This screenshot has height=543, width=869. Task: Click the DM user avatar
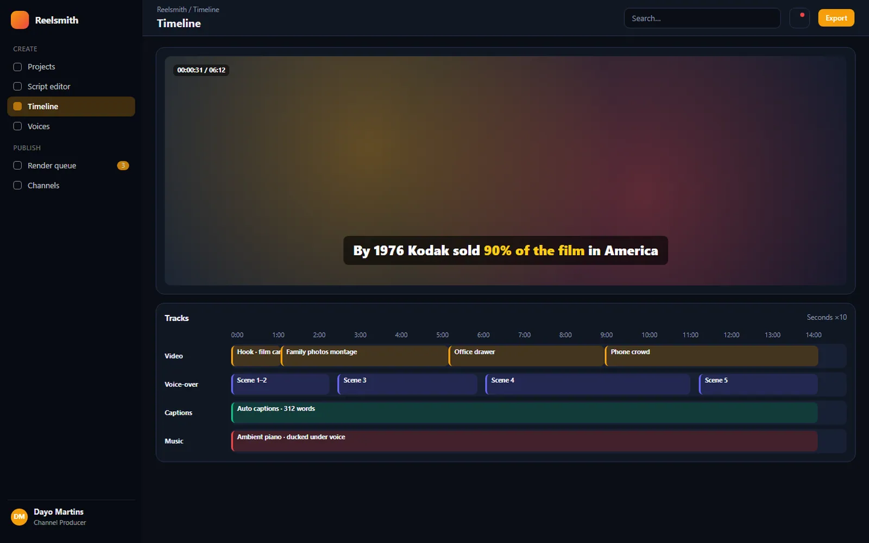(20, 516)
